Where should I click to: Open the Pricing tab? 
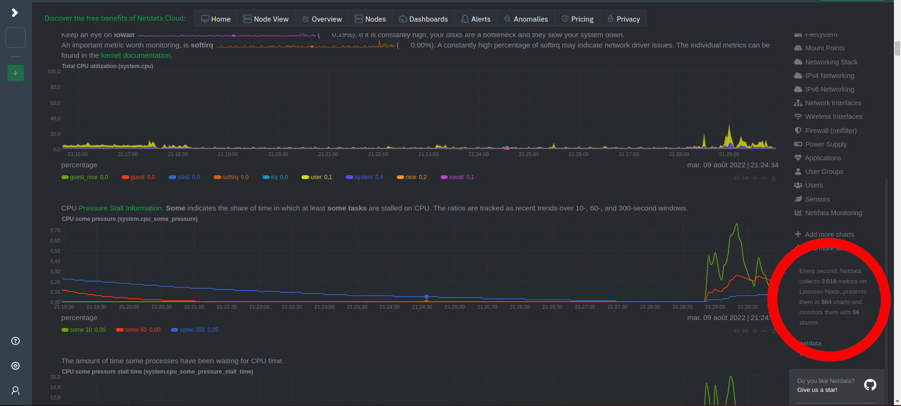577,19
